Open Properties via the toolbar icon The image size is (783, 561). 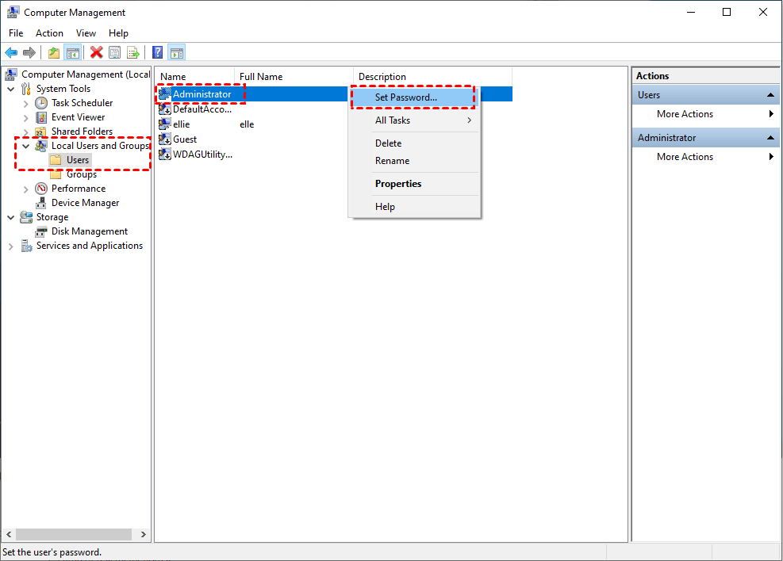click(115, 53)
